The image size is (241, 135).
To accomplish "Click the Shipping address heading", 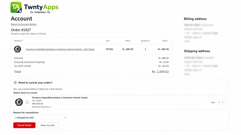I will [197, 51].
